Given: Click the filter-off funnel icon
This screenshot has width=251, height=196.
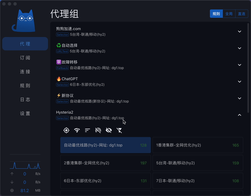Looking at the screenshot, I should click(x=119, y=130).
